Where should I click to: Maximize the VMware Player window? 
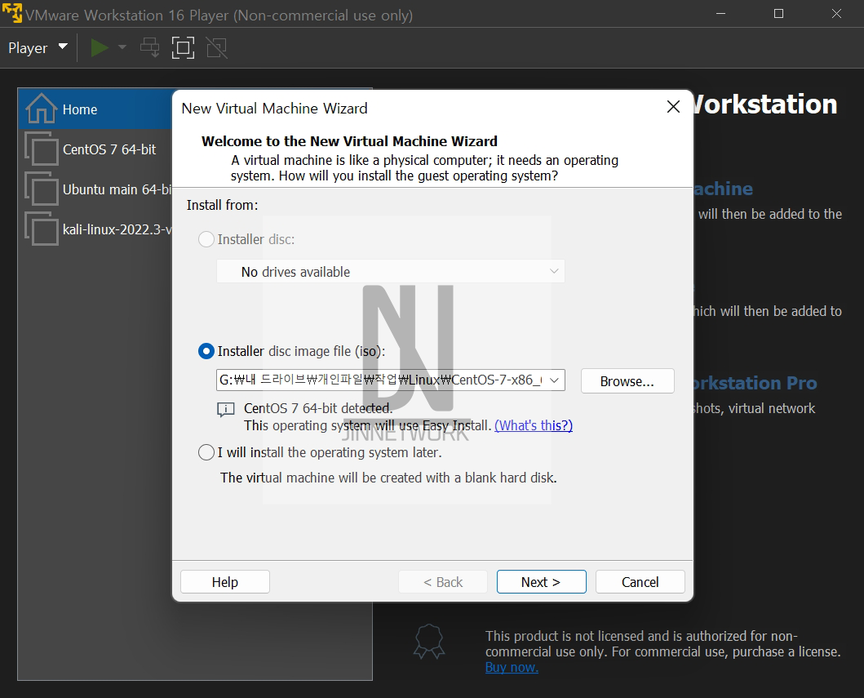(778, 13)
